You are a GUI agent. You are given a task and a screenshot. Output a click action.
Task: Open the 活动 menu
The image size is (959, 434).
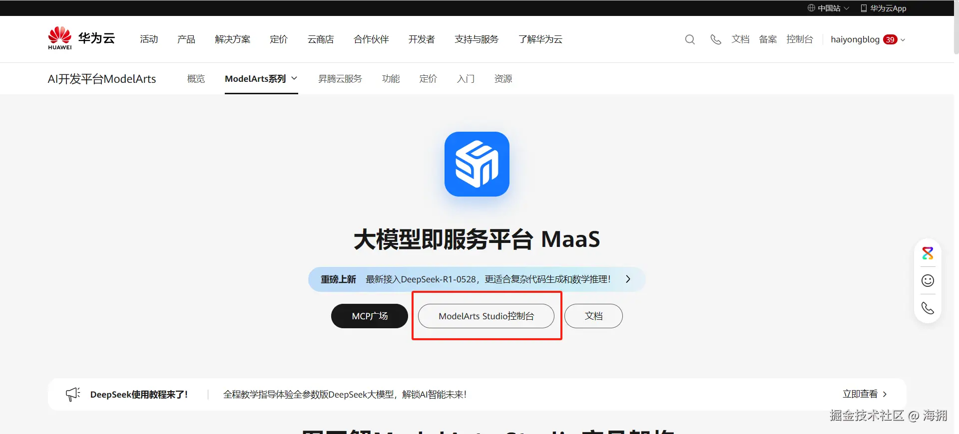click(x=149, y=39)
